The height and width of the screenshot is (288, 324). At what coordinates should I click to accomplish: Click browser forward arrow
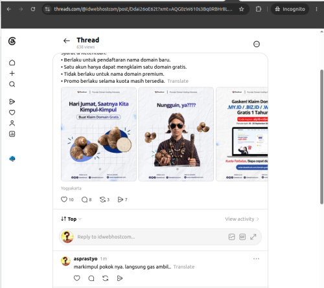pyautogui.click(x=21, y=9)
